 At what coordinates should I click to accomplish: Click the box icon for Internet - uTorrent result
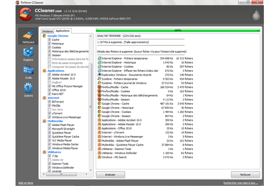point(100,133)
